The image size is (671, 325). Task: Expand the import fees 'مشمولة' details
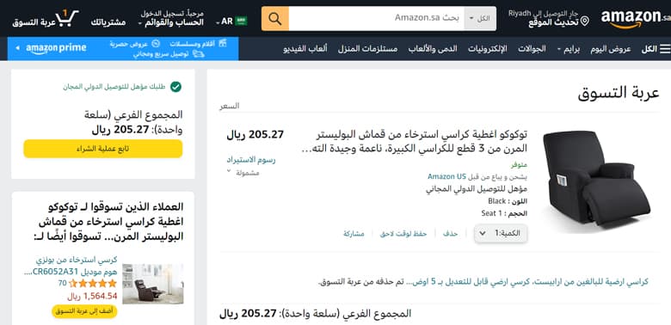click(243, 173)
